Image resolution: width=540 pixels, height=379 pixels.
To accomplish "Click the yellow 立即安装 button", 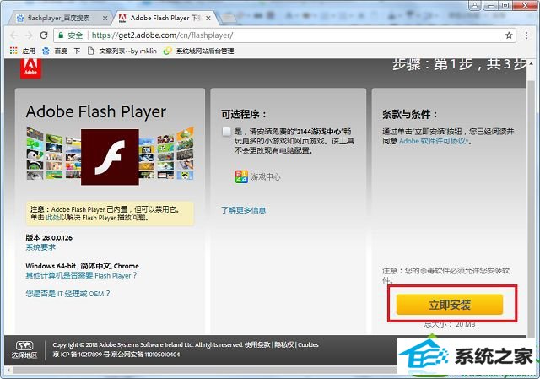I will coord(450,305).
